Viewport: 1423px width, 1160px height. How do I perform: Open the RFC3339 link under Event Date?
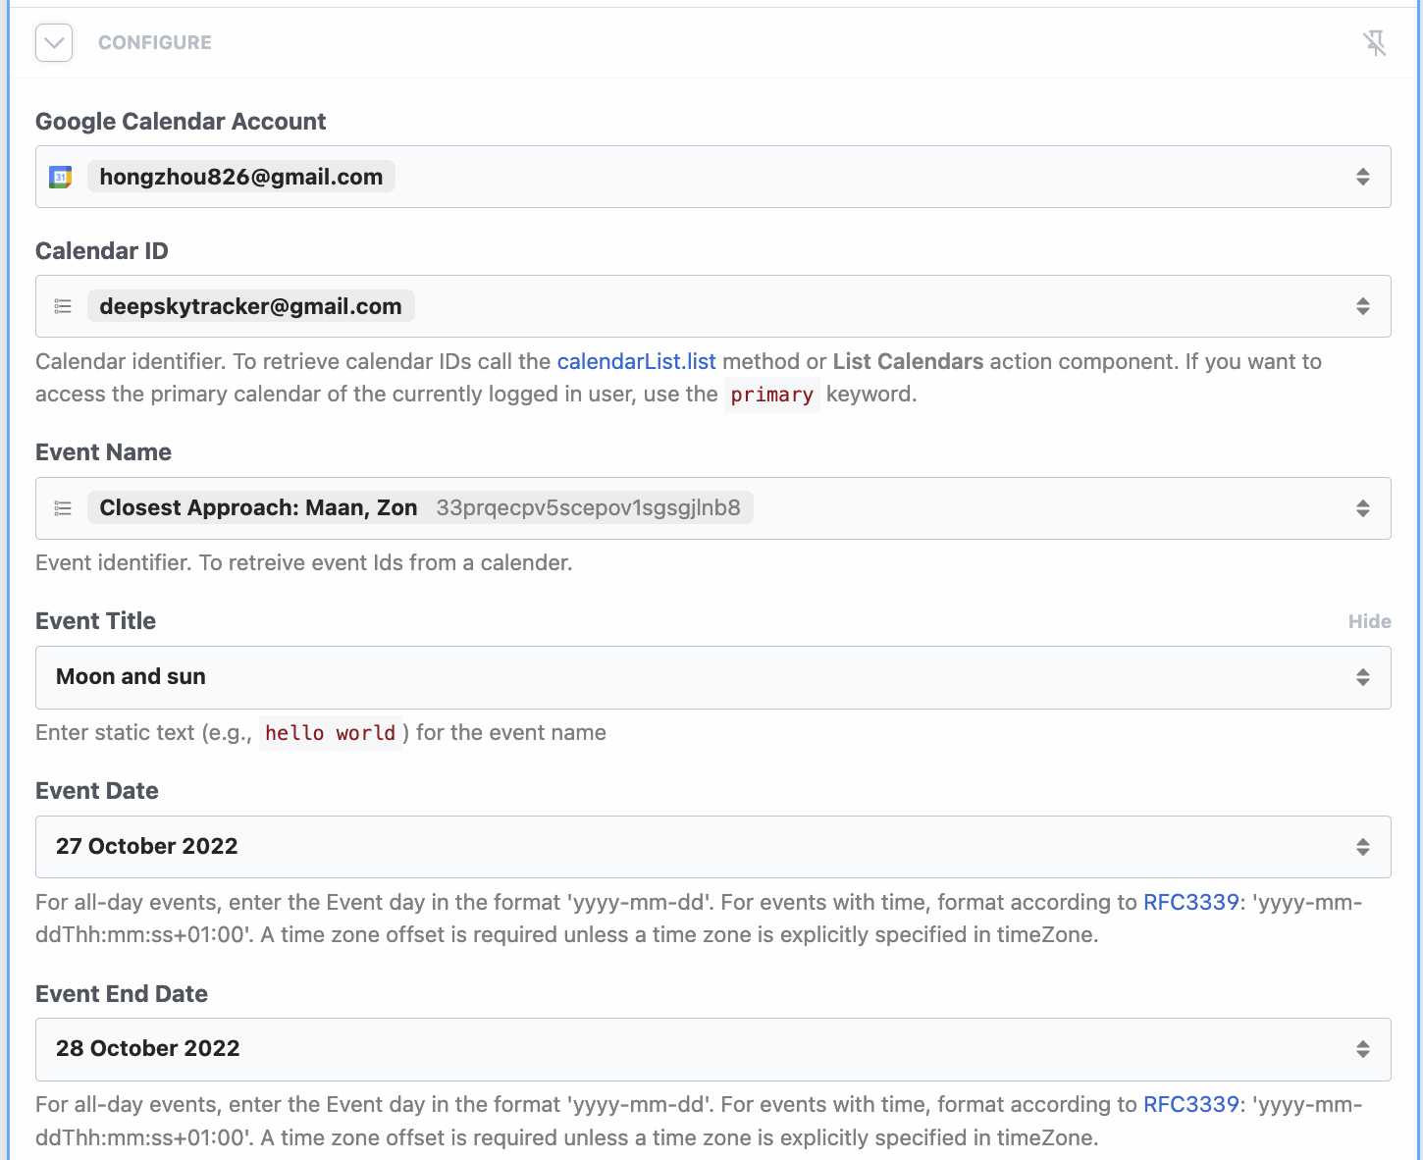click(1190, 902)
